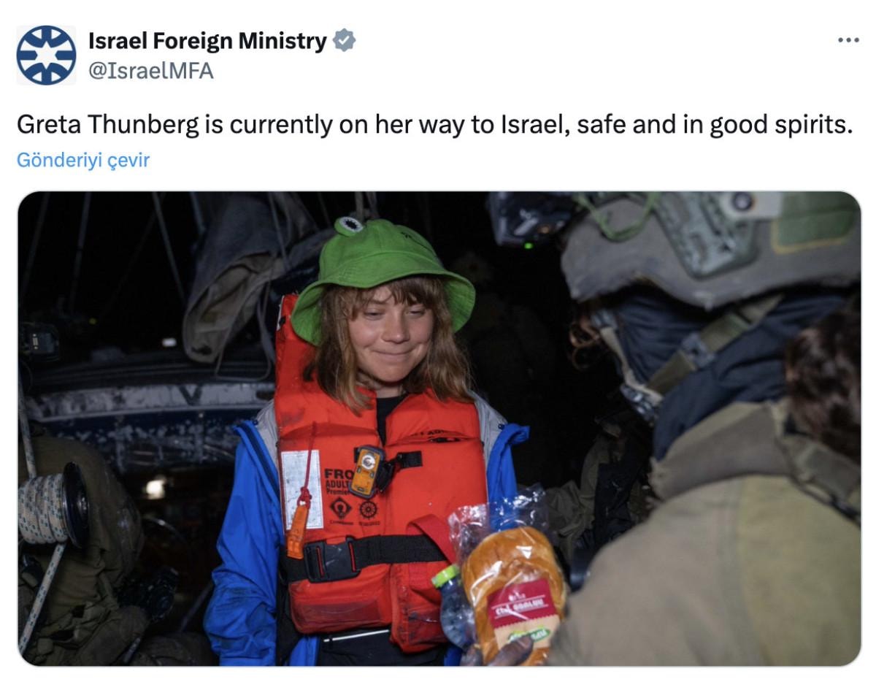Open the three-dot more options menu

coord(848,40)
